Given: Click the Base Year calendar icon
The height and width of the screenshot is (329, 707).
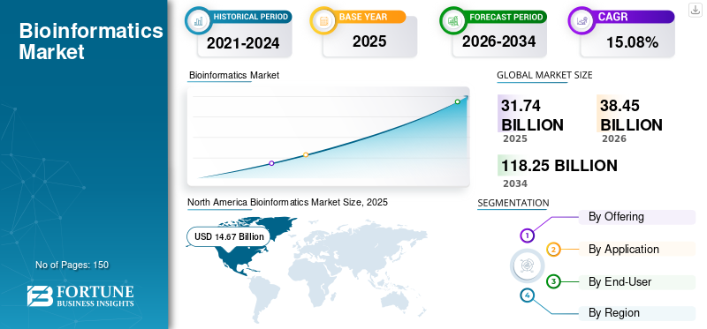Looking at the screenshot, I should coord(323,20).
